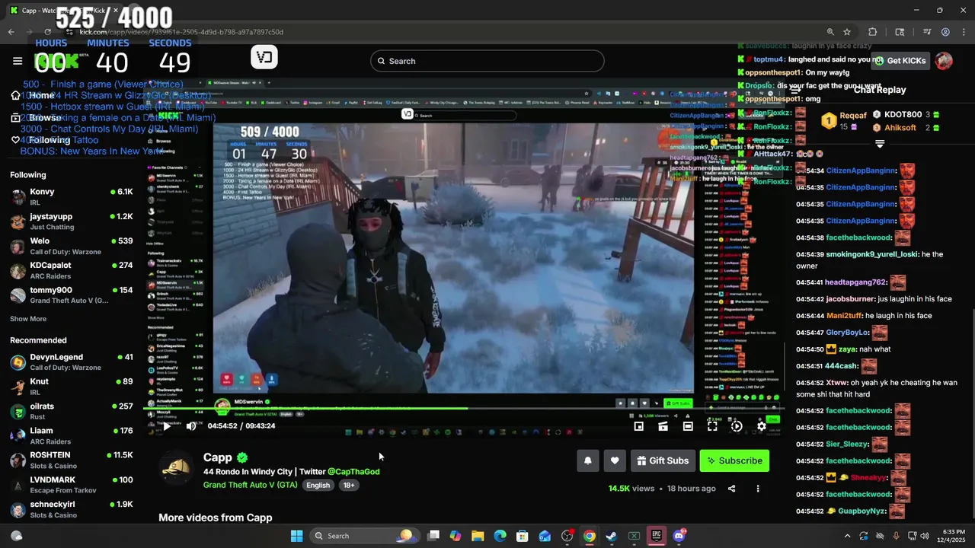Open Grand Theft Auto V (GTA) category link
Viewport: 975px width, 548px height.
pos(251,485)
